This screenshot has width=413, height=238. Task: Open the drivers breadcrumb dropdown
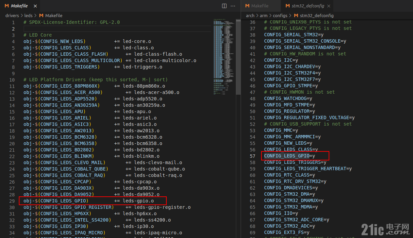12,15
